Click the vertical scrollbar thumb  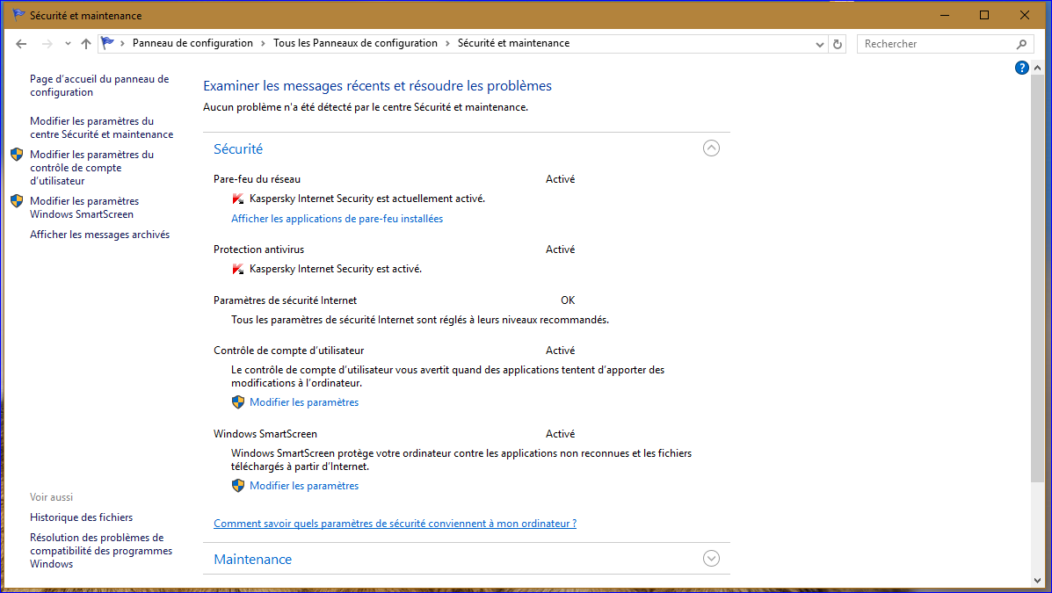1037,278
